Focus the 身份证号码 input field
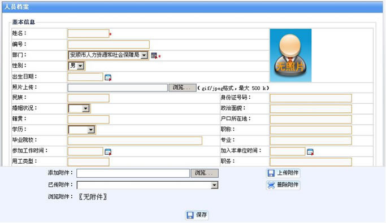 click(x=311, y=98)
